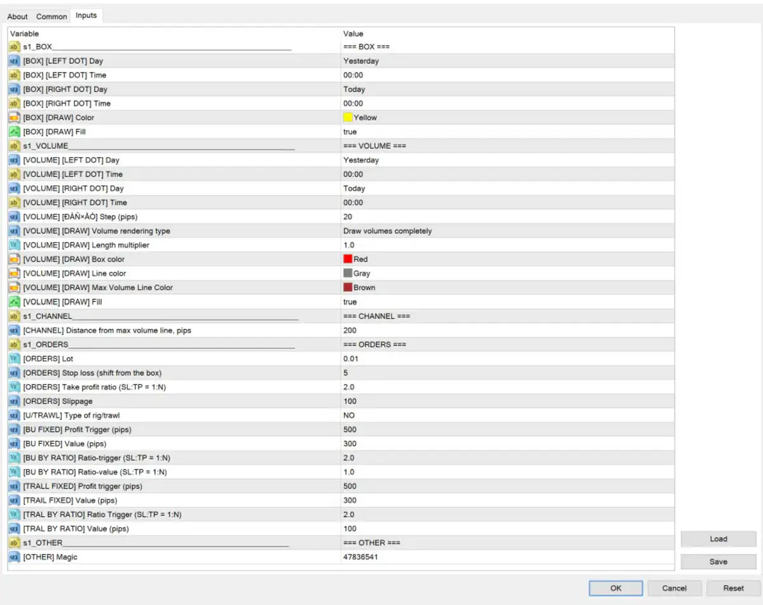
Task: Switch to the Common tab
Action: (x=52, y=17)
